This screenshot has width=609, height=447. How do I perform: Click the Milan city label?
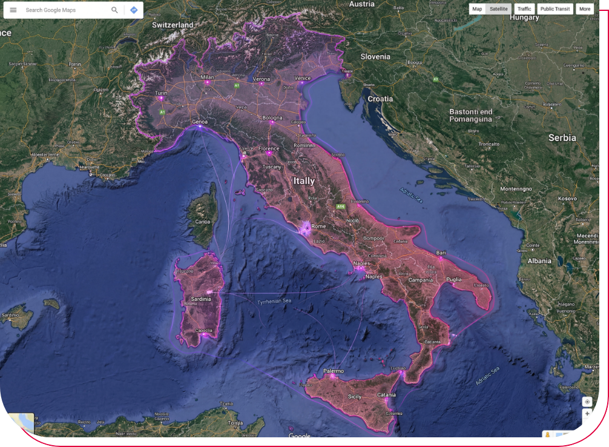tap(208, 78)
